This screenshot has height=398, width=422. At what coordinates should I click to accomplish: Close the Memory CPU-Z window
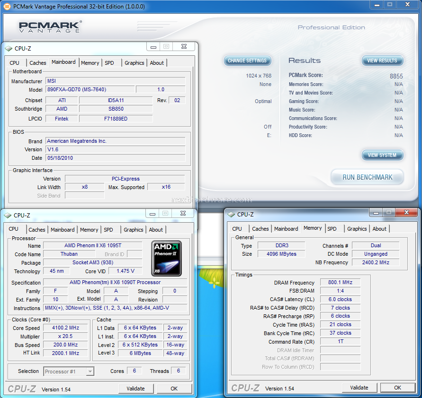407,212
